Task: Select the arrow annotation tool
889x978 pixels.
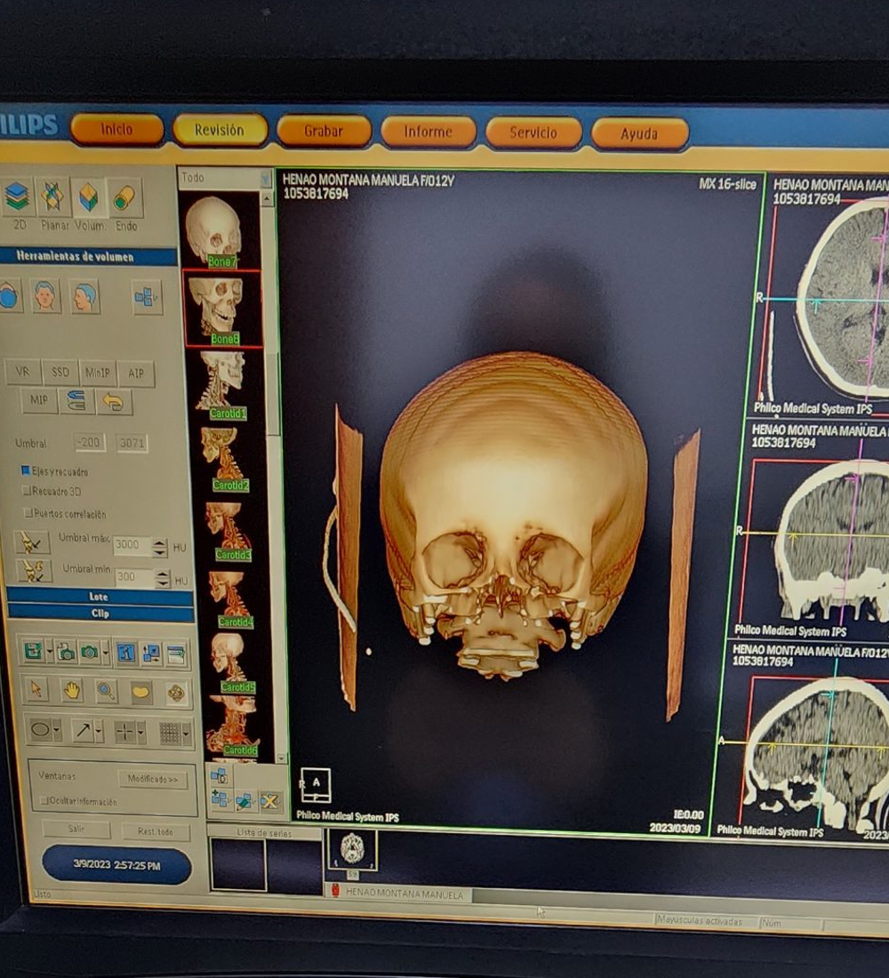Action: pos(83,730)
